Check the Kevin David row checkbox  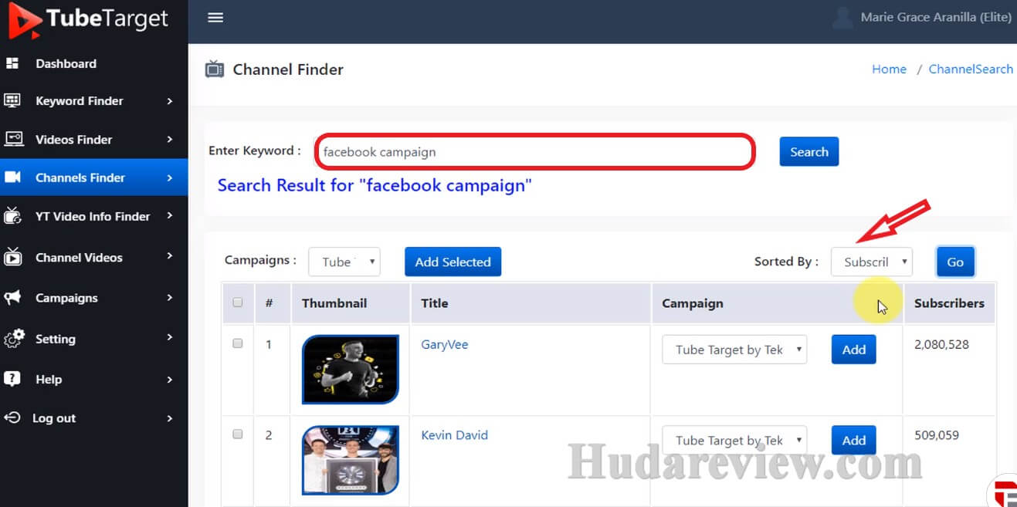238,434
